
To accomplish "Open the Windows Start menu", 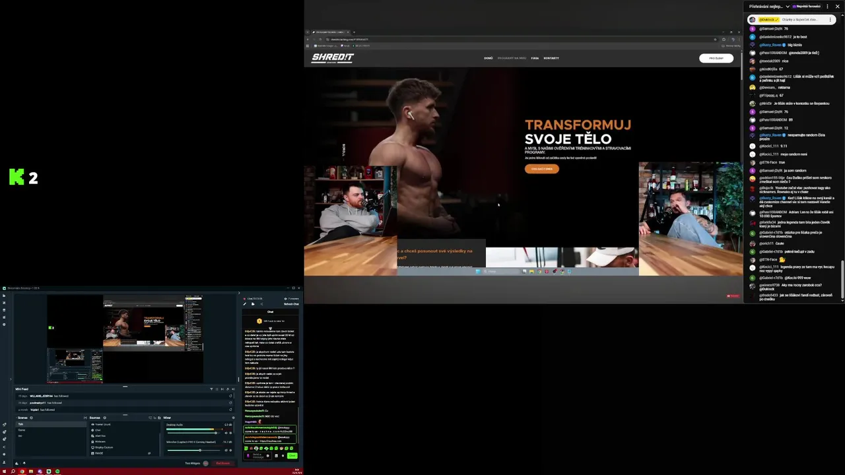I will 4,472.
